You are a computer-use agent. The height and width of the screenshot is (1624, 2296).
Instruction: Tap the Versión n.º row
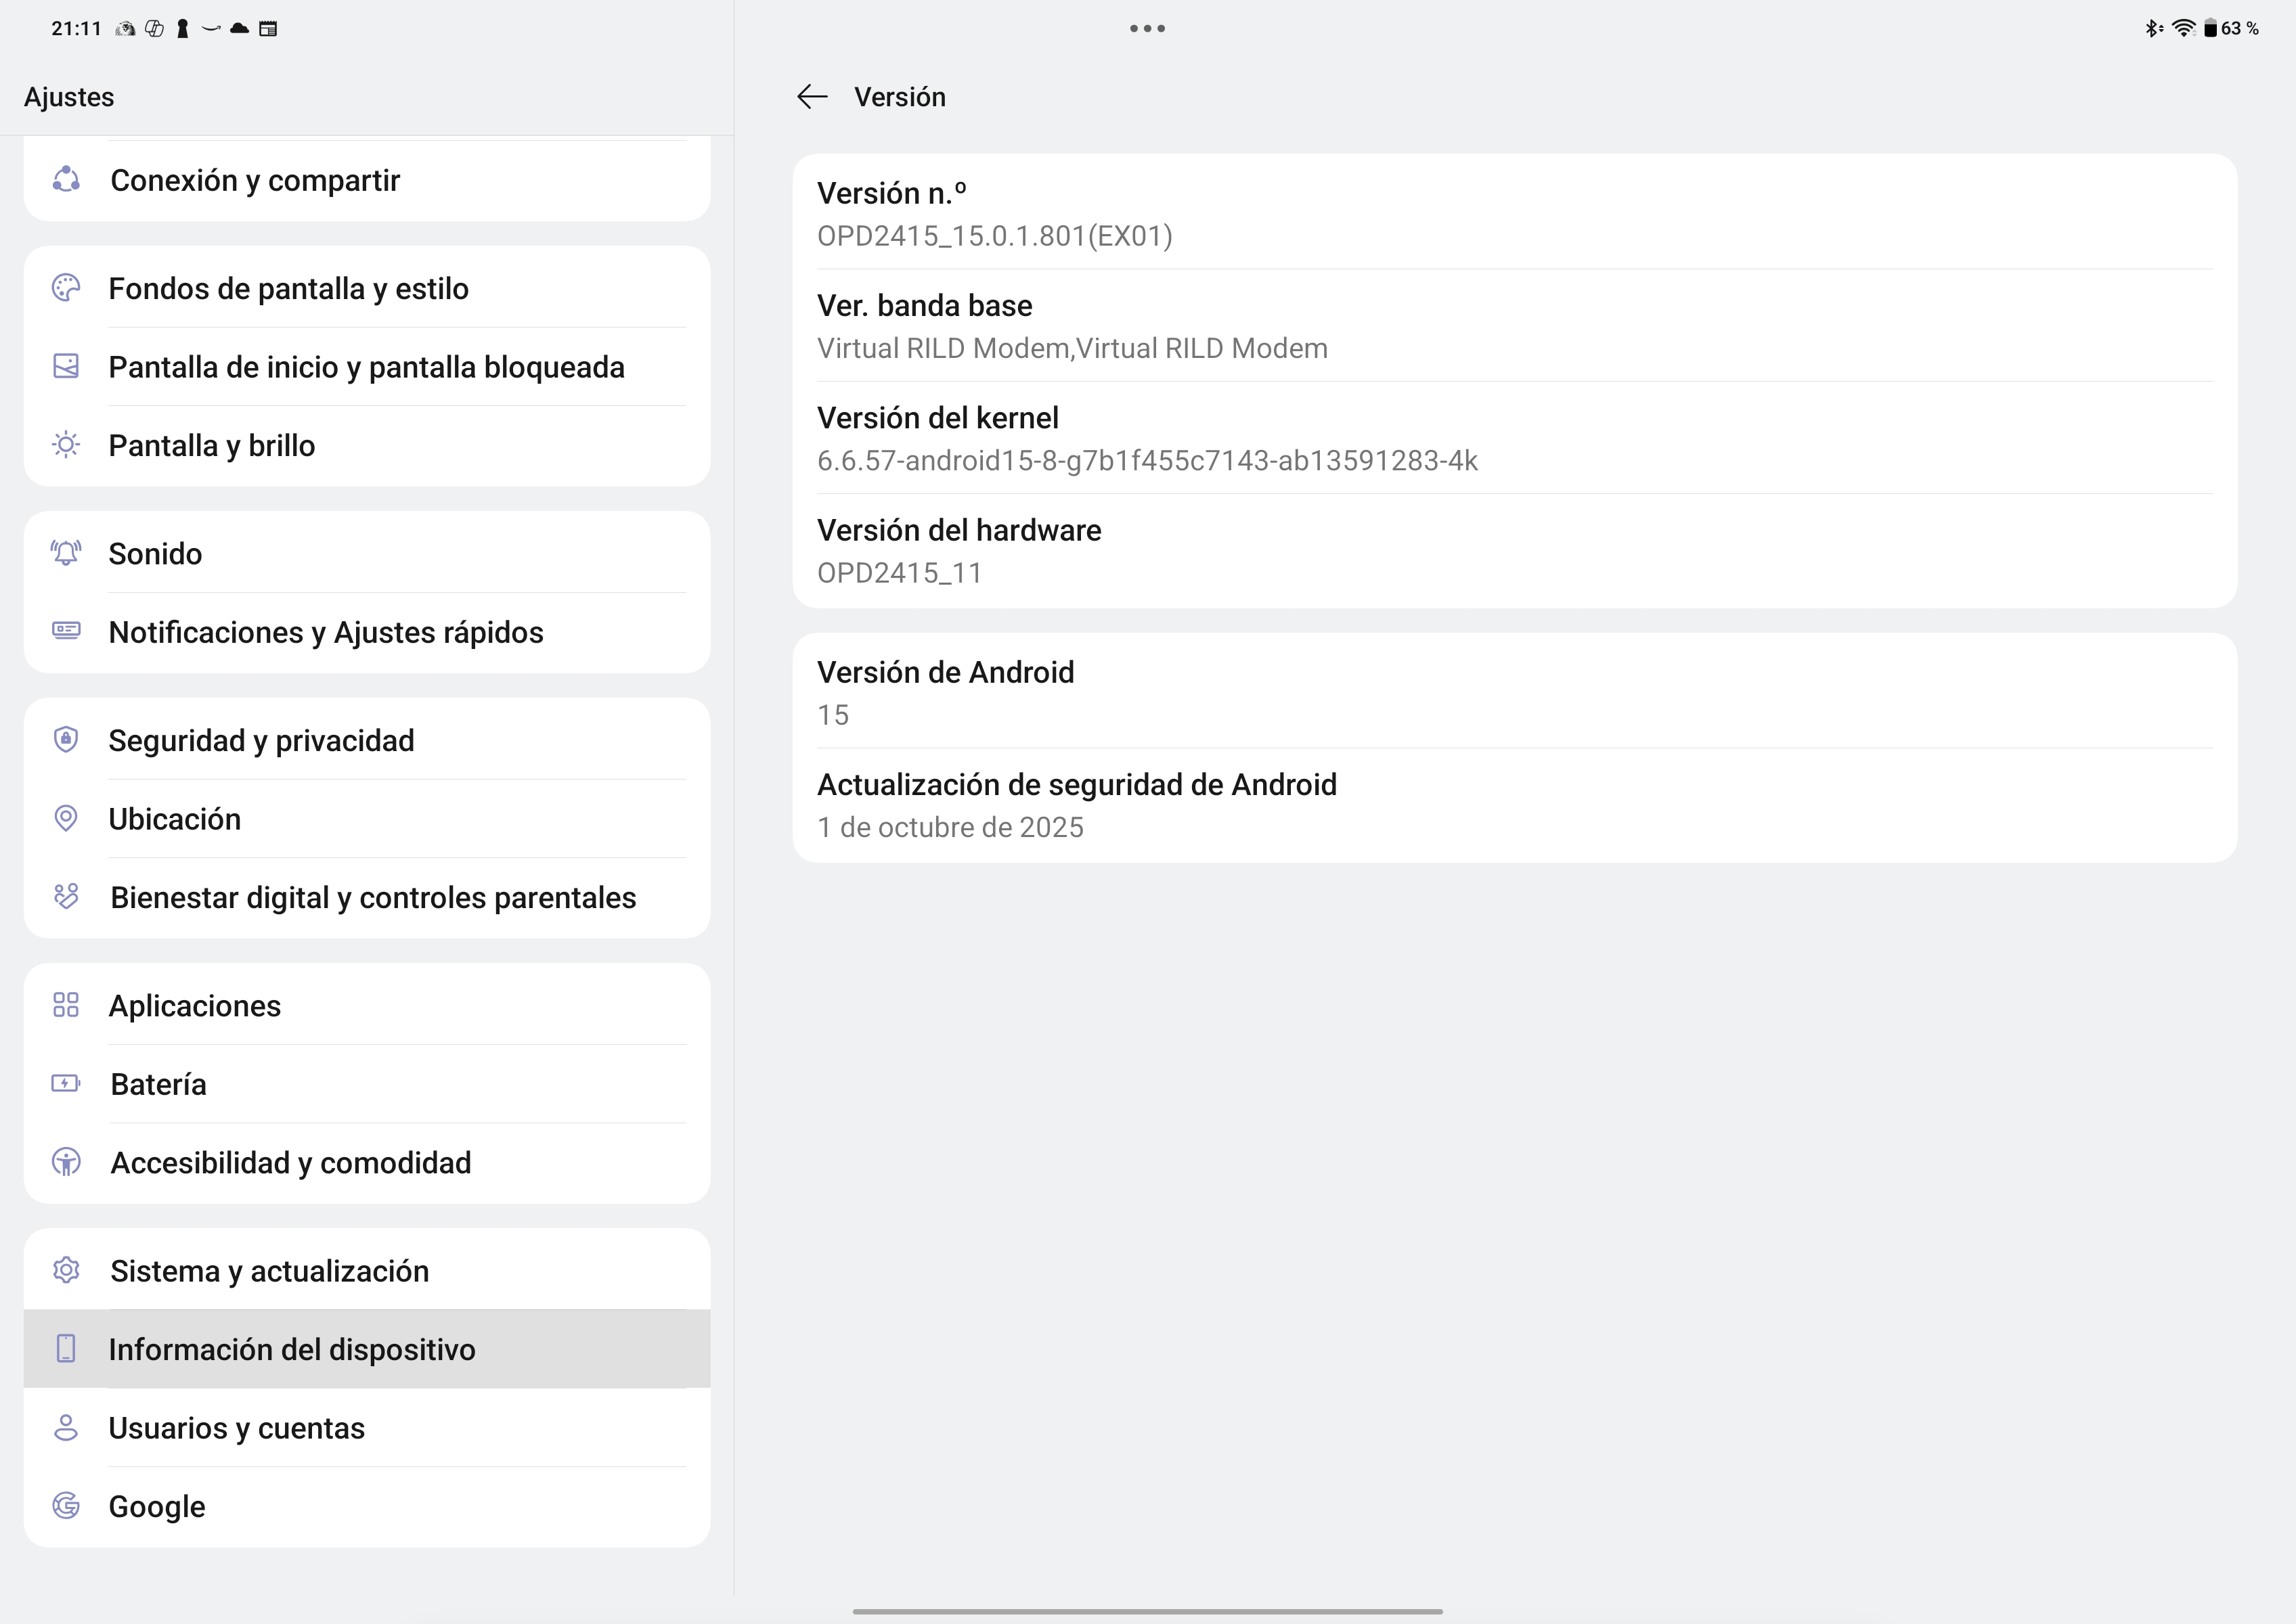1515,213
